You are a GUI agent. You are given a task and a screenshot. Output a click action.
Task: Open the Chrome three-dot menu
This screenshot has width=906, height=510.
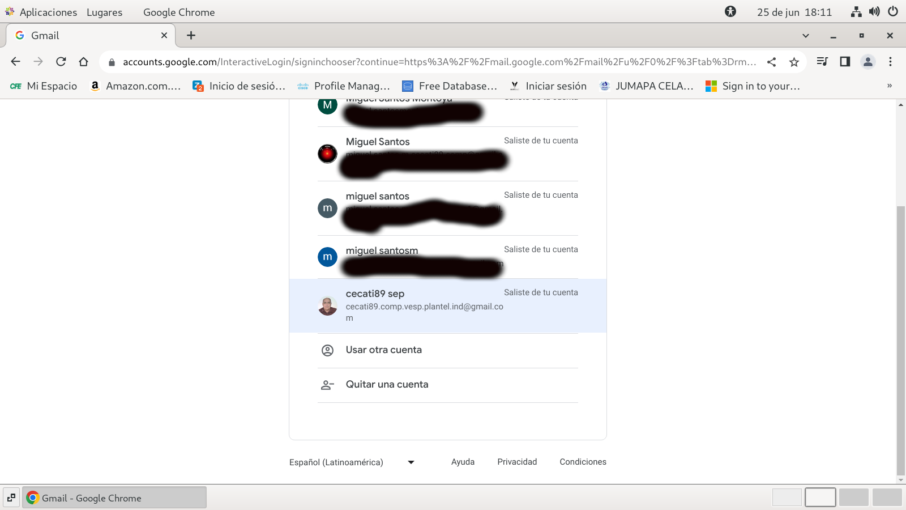(x=890, y=62)
